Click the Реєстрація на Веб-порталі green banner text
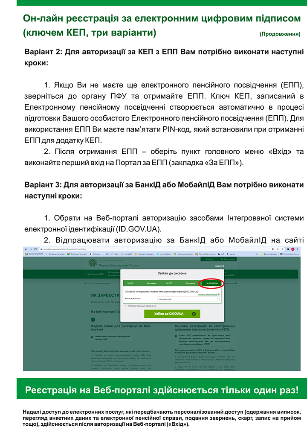307x427 pixels. click(162, 390)
